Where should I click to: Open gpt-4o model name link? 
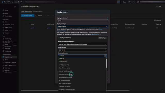(49, 28)
